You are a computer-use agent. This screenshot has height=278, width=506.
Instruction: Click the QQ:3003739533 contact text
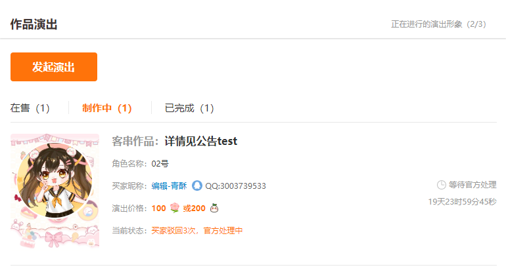(235, 186)
